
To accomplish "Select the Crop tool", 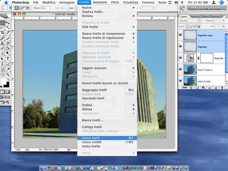I will click(3, 33).
